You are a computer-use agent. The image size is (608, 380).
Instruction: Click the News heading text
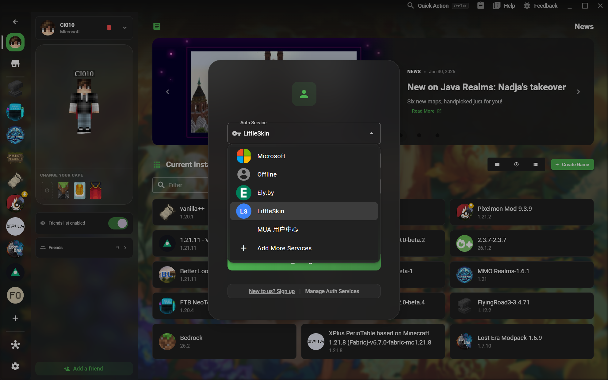point(584,27)
